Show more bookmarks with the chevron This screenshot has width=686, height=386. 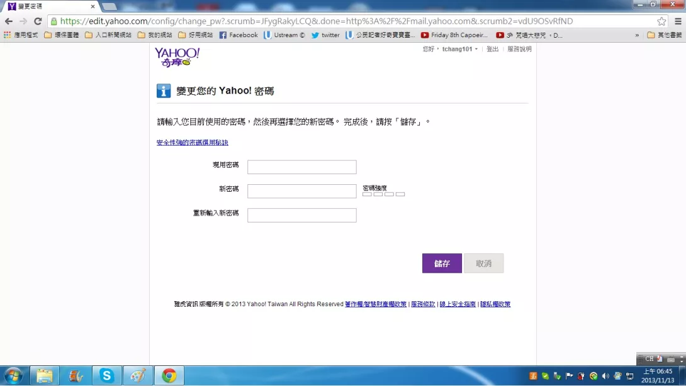click(x=637, y=35)
